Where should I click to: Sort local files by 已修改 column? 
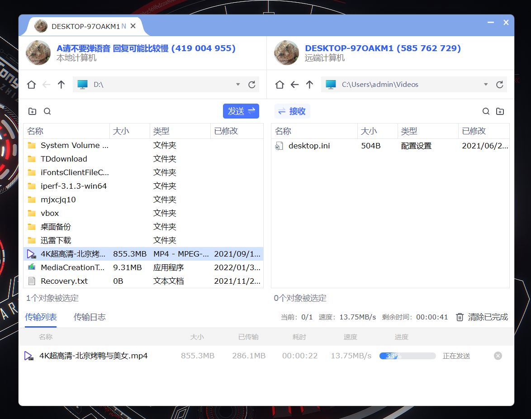pos(237,131)
